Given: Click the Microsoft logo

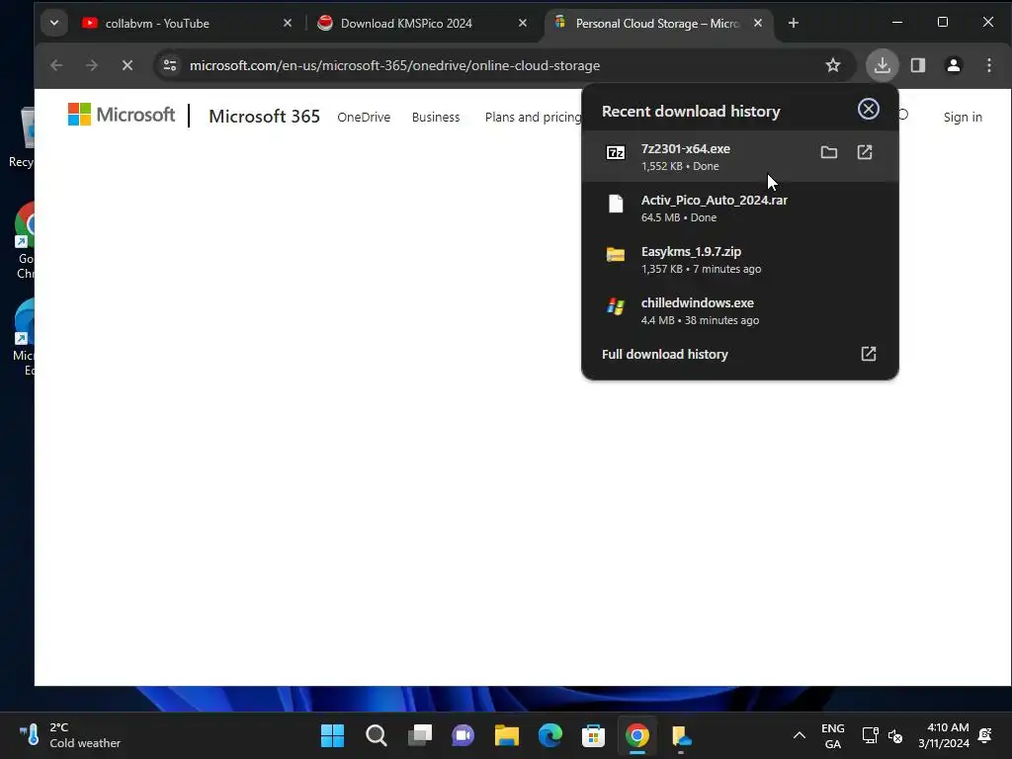Looking at the screenshot, I should tap(122, 115).
